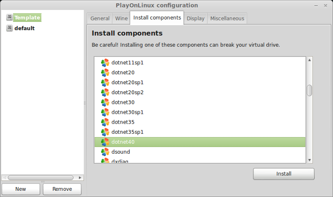This screenshot has width=333, height=197.
Task: Select the dotnet35sp1 list entry
Action: click(200, 132)
